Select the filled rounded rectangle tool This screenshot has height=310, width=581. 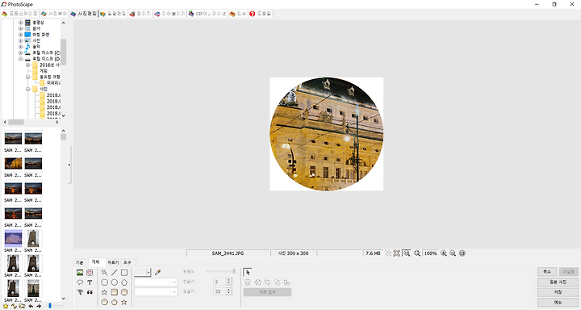click(x=124, y=292)
